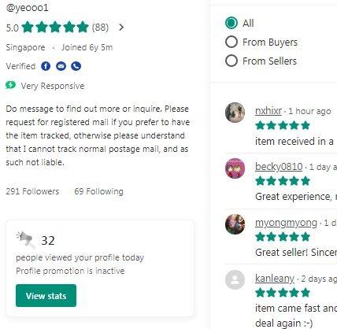Click the View stats button
This screenshot has height=329, width=337.
(x=46, y=295)
